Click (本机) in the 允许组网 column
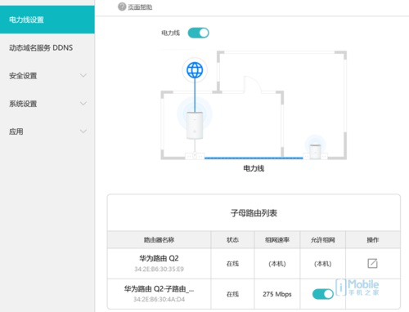Viewport: 409px width, 312px height. point(323,264)
